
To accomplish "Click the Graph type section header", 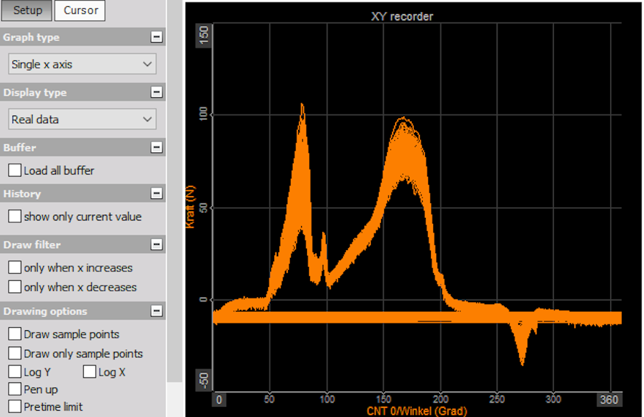I will click(82, 37).
